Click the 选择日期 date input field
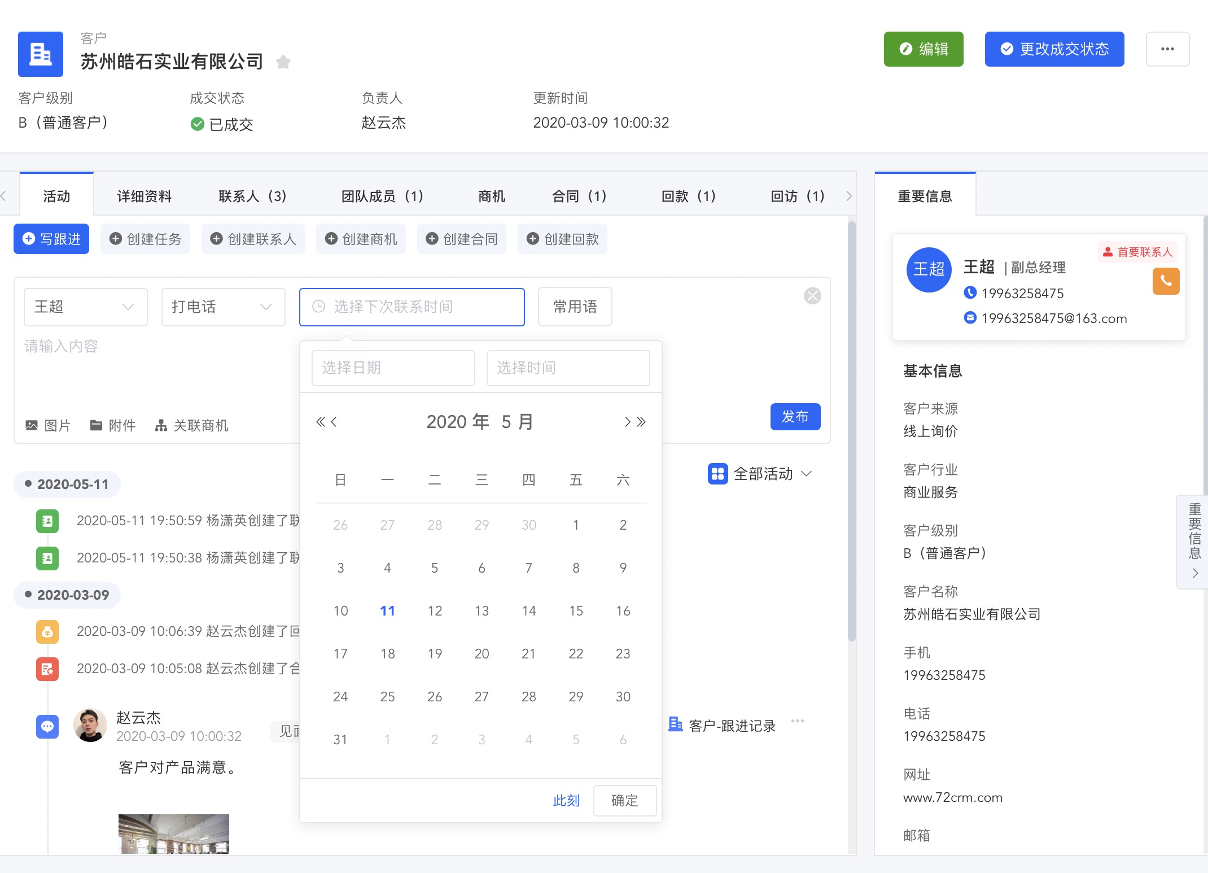This screenshot has width=1208, height=873. click(393, 368)
